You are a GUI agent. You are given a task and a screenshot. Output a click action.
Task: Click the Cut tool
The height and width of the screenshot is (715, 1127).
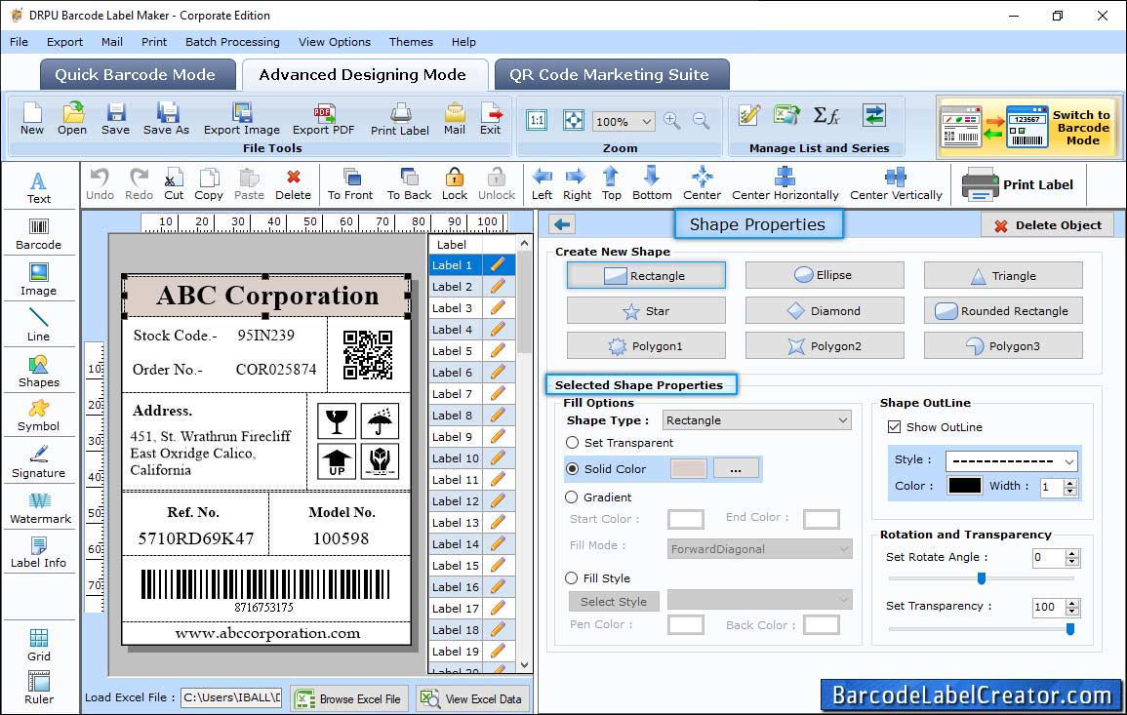pos(174,184)
